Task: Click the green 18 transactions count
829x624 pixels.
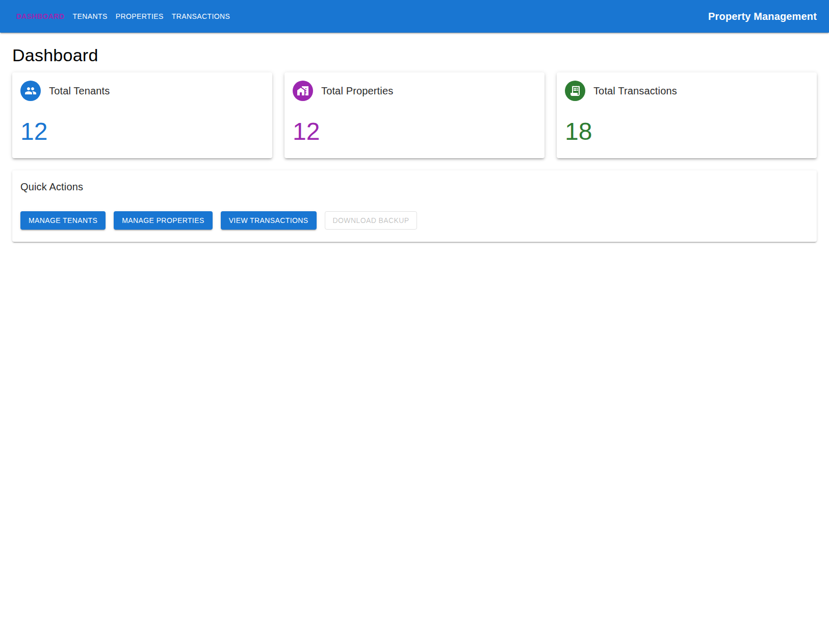Action: [578, 132]
